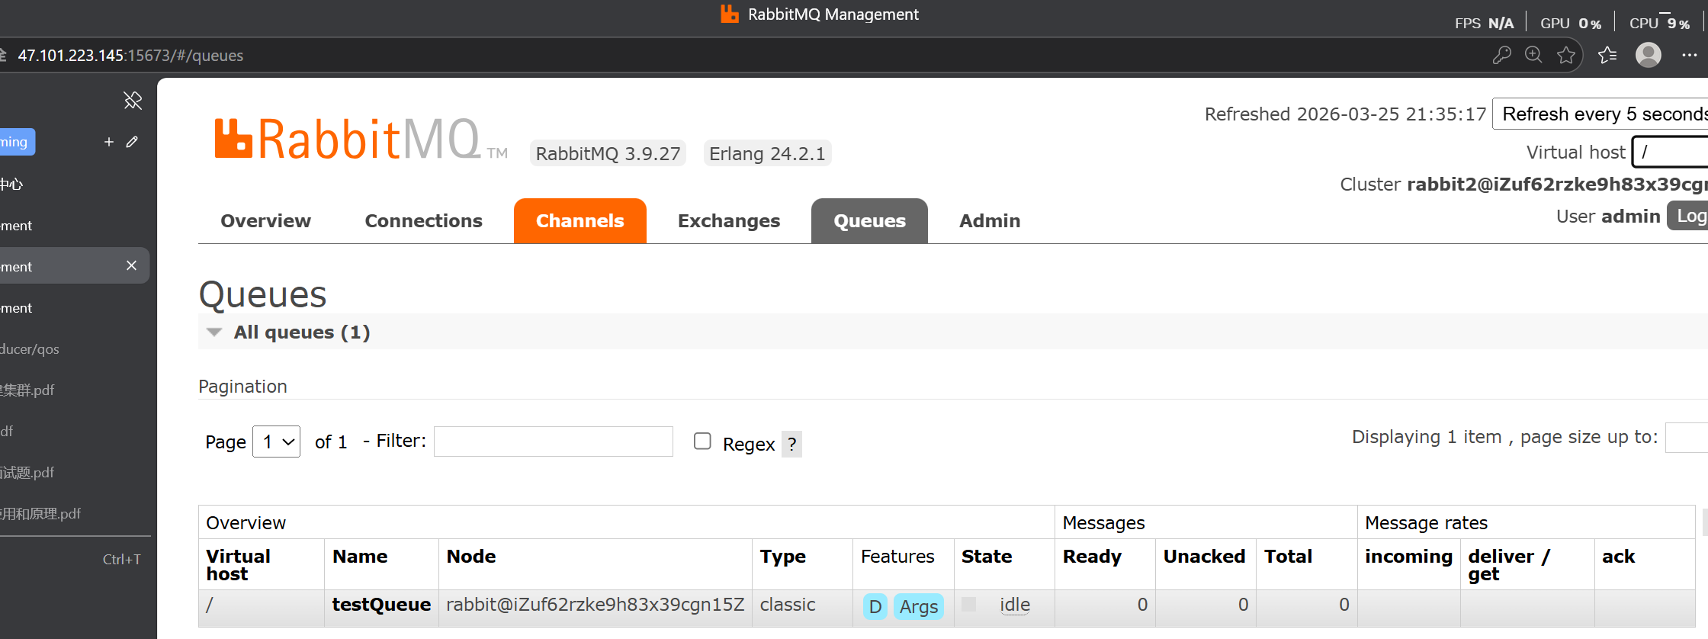1708x639 pixels.
Task: Click the highlighted ming tab group label
Action: [x=17, y=142]
